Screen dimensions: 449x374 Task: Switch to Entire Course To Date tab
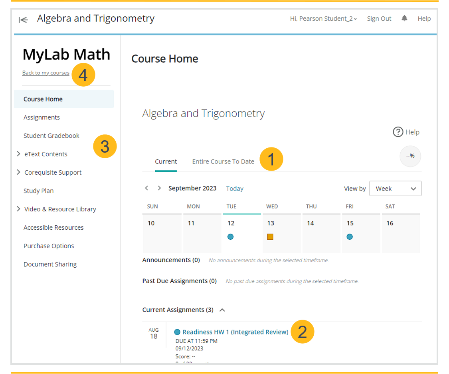[223, 162]
